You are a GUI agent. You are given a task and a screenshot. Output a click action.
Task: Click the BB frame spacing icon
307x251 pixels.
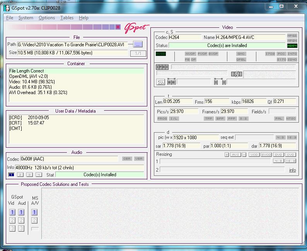coord(171,82)
